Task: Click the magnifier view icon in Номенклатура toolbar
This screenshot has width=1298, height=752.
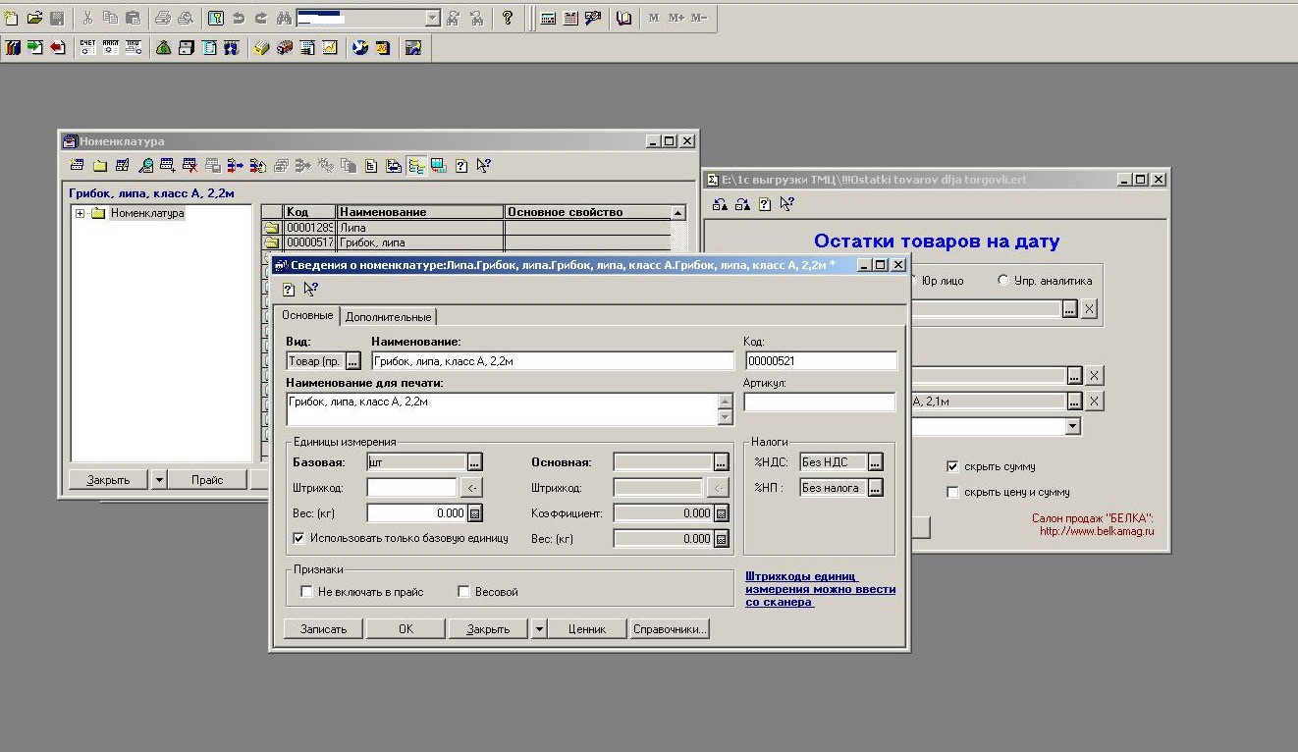Action: (x=145, y=166)
